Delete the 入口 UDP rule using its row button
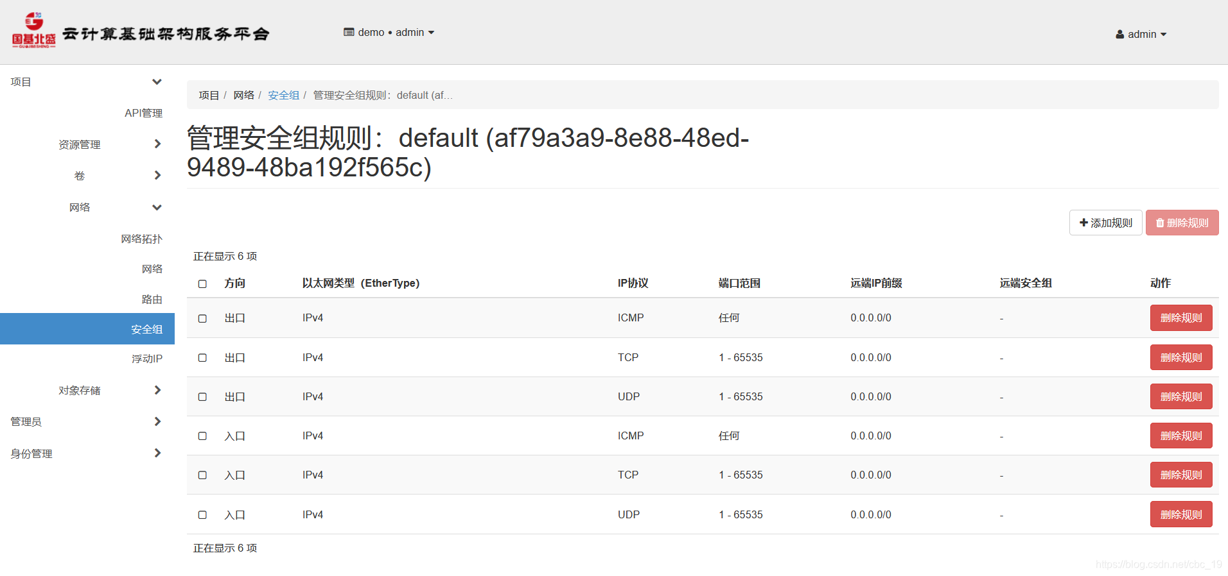Screen dimensions: 1228x576 1180,514
